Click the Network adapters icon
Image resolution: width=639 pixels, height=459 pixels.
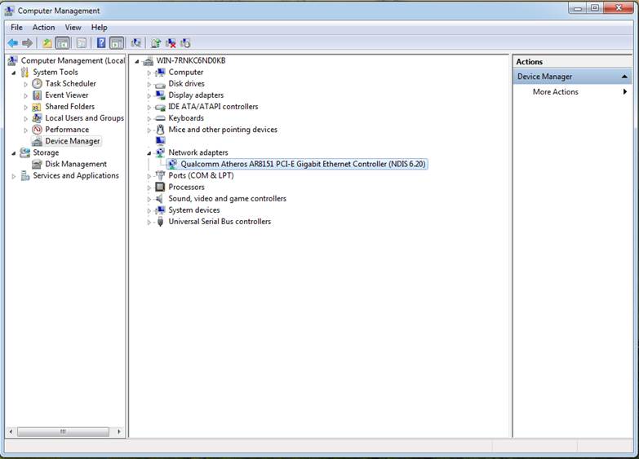[160, 152]
